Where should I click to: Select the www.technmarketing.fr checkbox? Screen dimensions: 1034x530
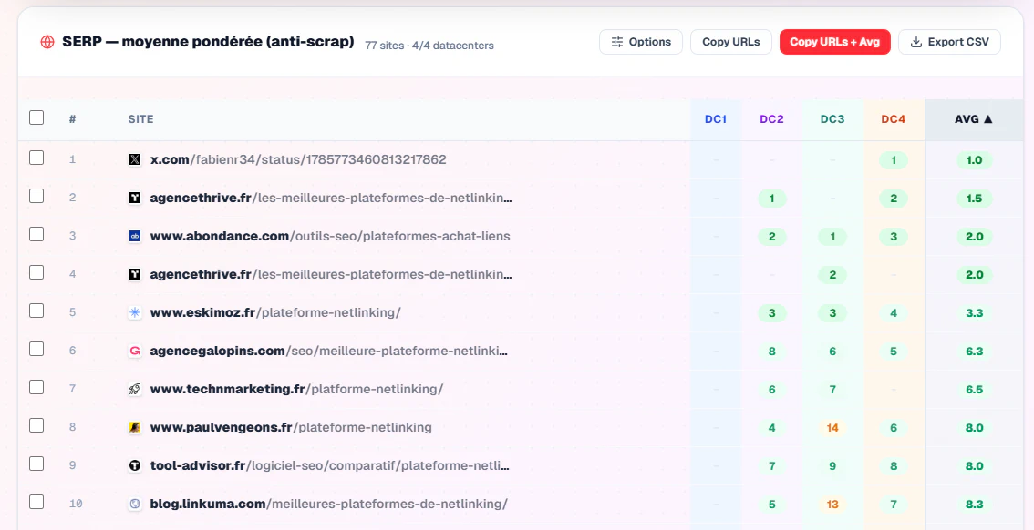(36, 386)
